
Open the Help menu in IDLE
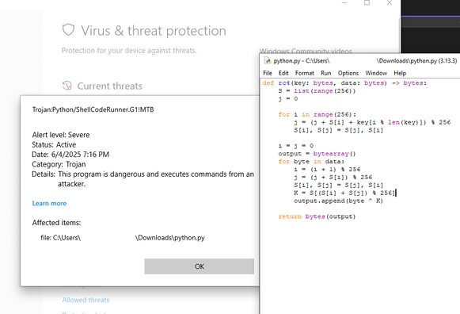click(400, 73)
